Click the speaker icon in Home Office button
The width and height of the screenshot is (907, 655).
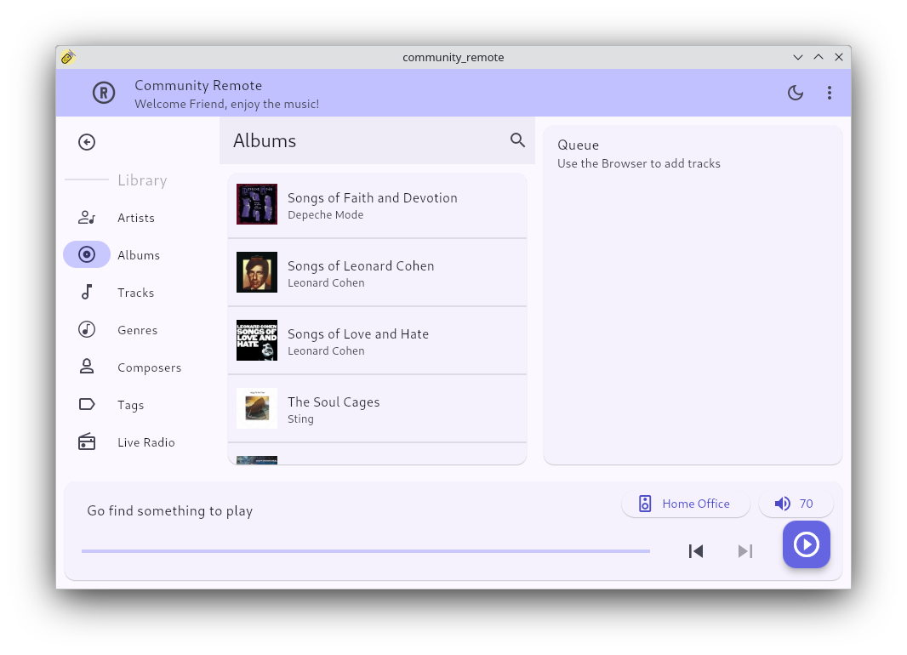coord(645,504)
